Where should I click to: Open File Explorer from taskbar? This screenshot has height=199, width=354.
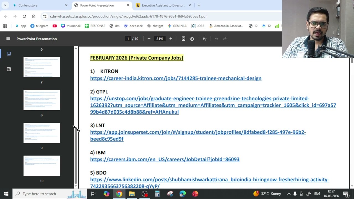[x=132, y=194]
